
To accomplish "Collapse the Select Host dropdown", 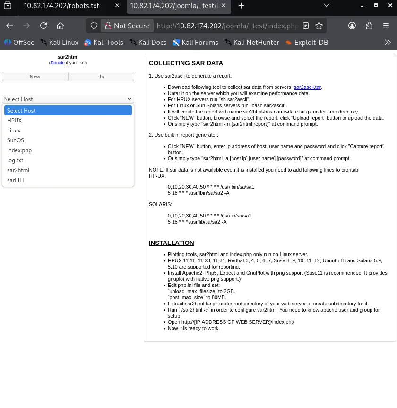I will (x=68, y=99).
